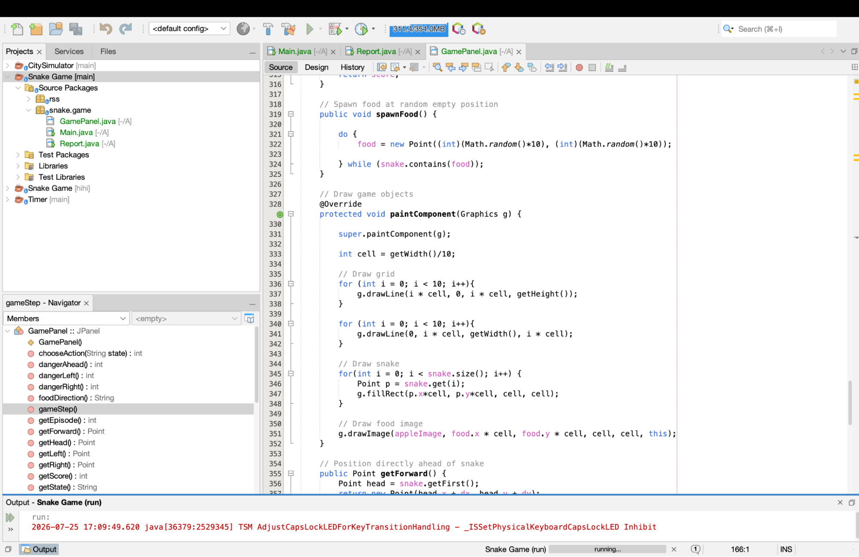Click the Shift Line Right icon

562,67
